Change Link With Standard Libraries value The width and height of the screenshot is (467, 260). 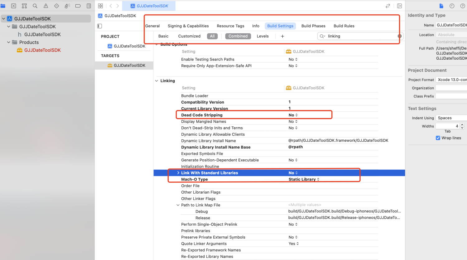coord(293,173)
